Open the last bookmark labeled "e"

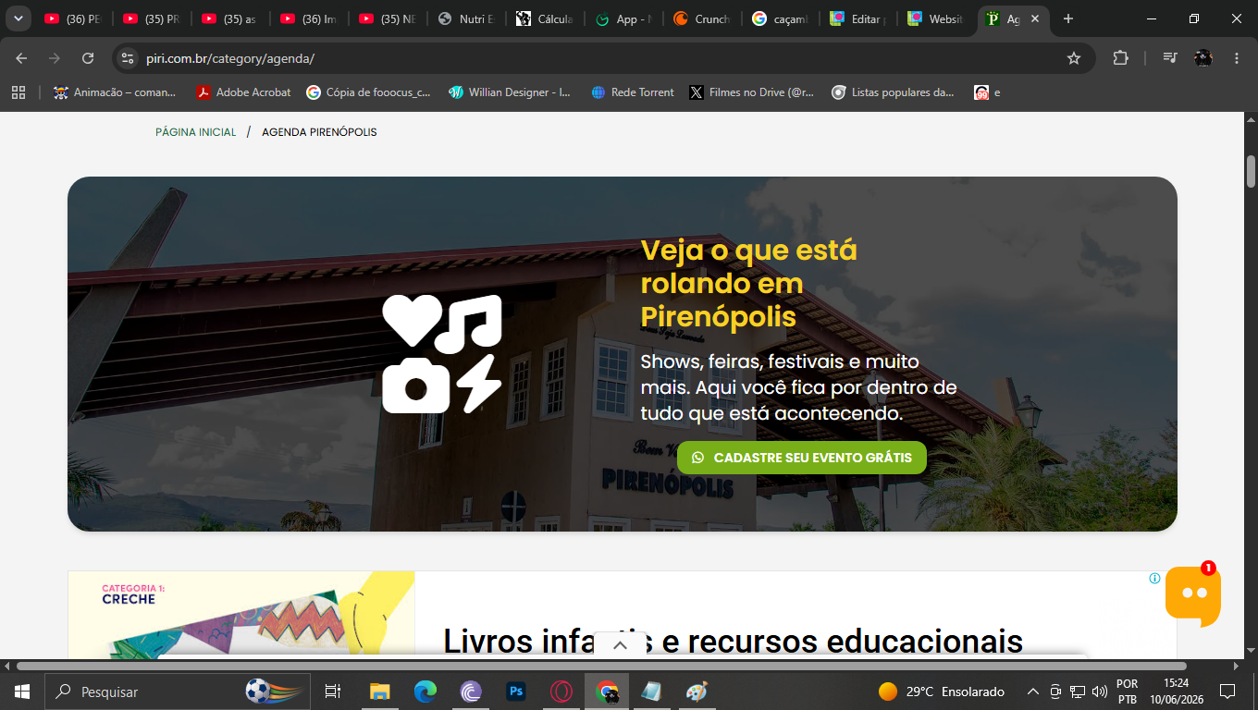987,92
